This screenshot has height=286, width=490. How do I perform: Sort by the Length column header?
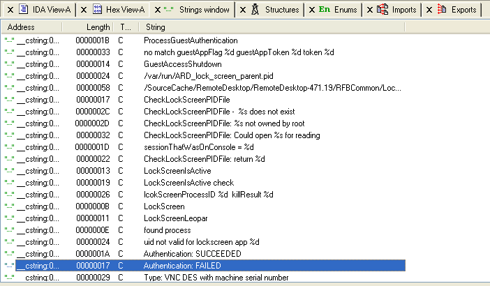(x=88, y=27)
